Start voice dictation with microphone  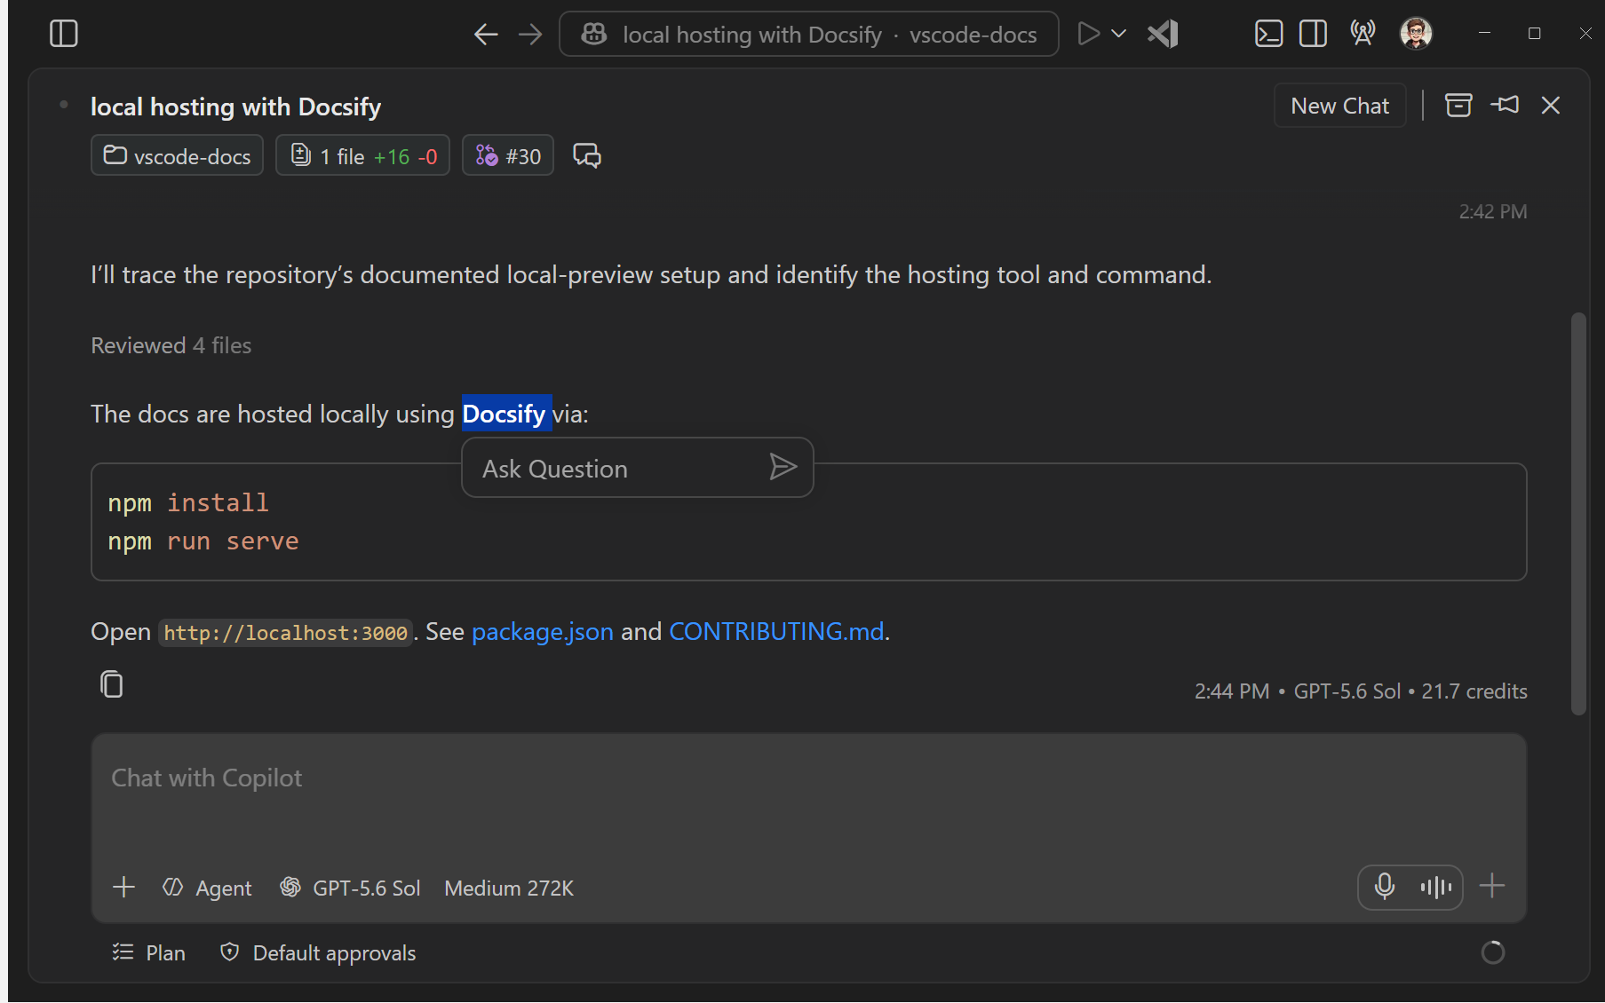click(1384, 886)
